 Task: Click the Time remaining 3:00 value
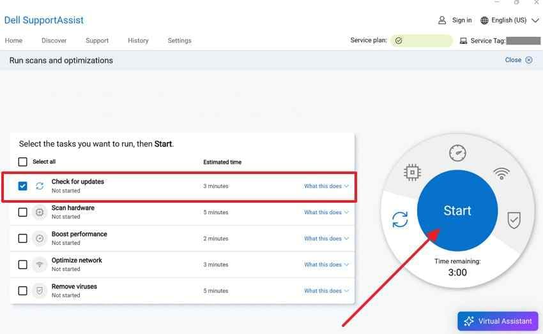coord(457,273)
